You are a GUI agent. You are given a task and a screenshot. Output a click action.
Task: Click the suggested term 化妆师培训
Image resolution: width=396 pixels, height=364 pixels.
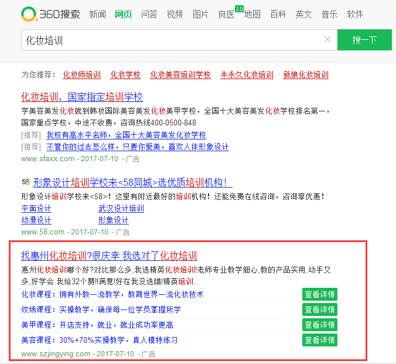pos(81,75)
